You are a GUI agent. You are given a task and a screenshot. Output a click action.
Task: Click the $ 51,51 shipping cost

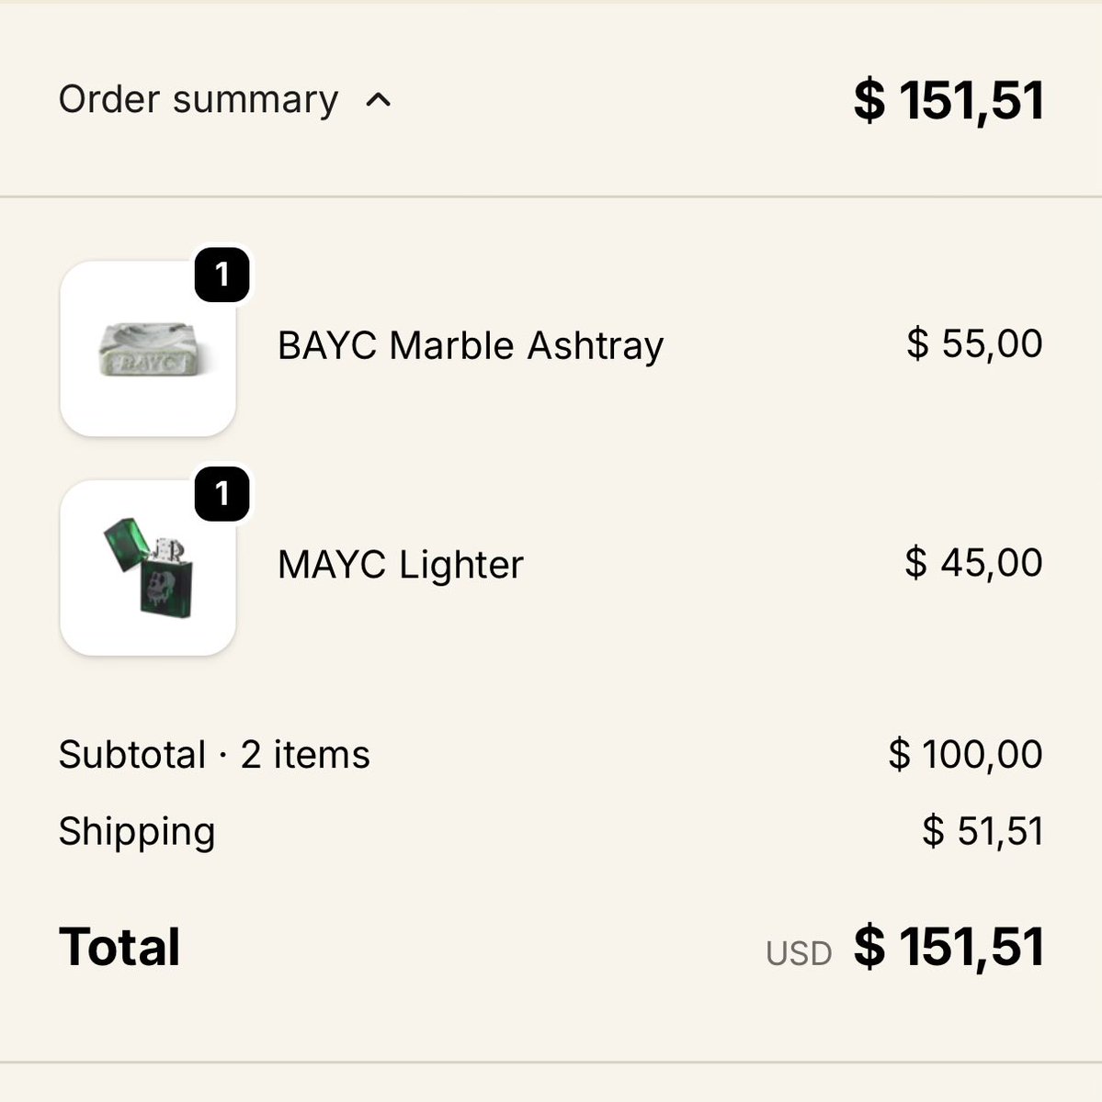[x=983, y=831]
